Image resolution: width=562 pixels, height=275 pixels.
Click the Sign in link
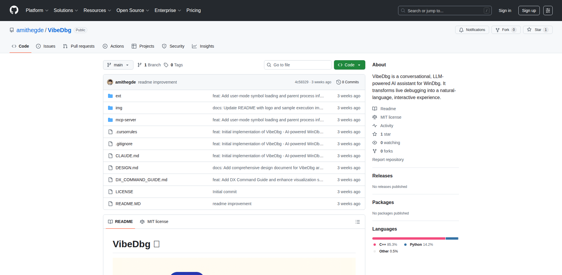505,11
